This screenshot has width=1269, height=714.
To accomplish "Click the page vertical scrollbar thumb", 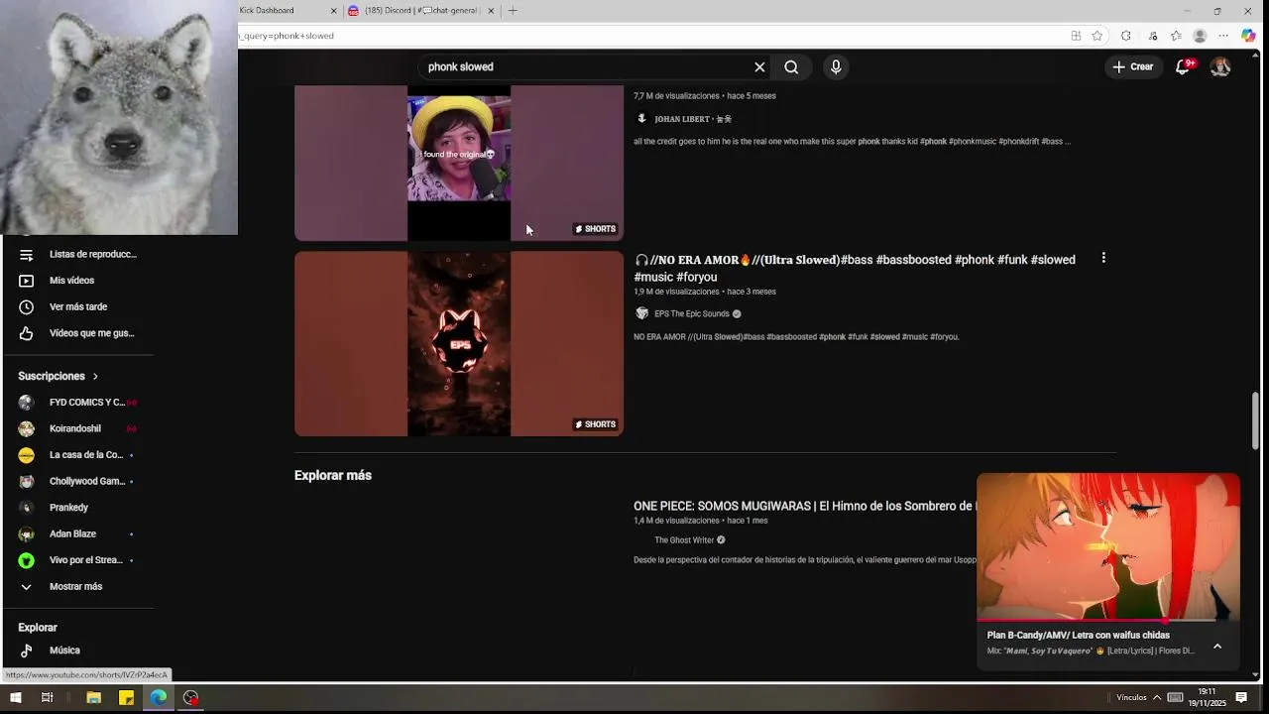I will click(x=1255, y=420).
